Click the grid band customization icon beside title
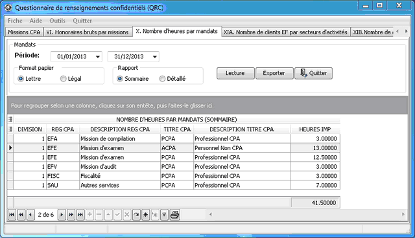Viewport: 415px width, 238px height. tap(10, 120)
